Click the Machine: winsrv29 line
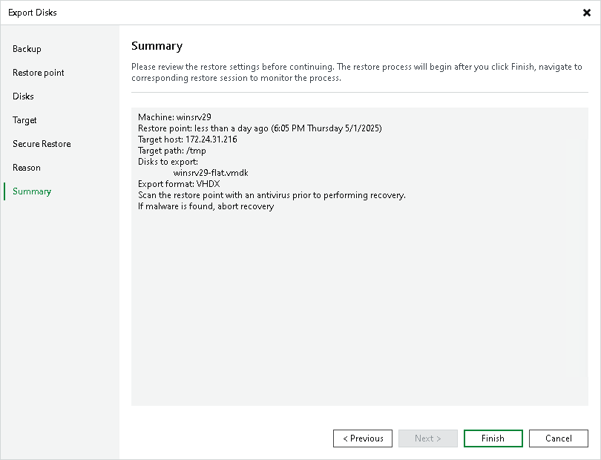The width and height of the screenshot is (601, 460). point(174,117)
